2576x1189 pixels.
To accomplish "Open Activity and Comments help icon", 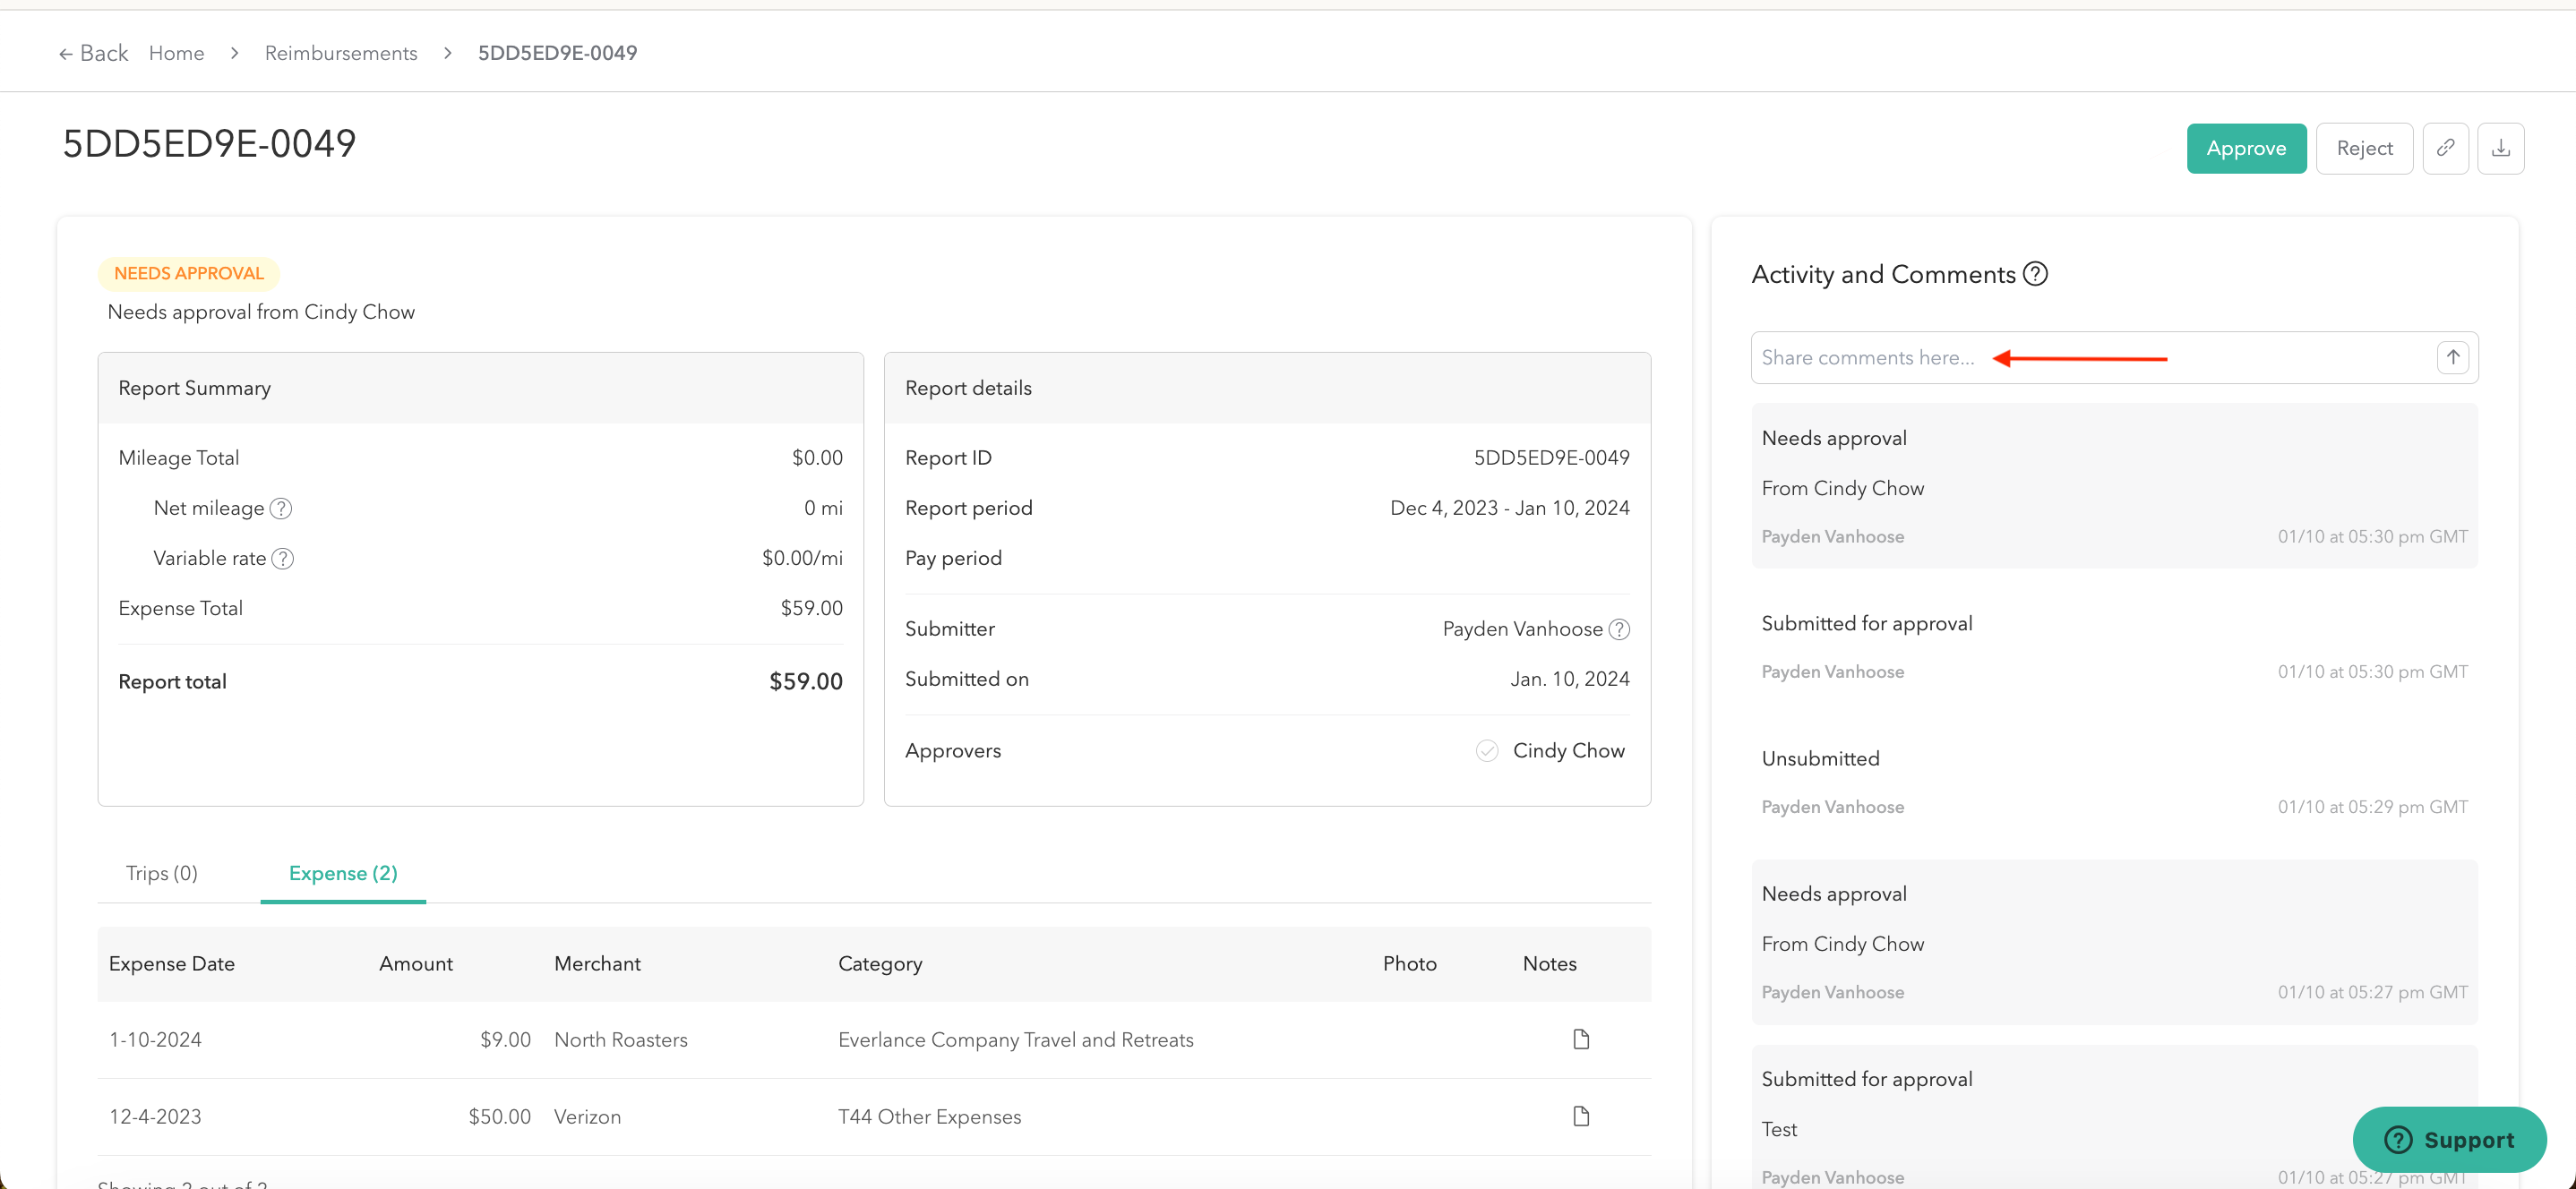I will tap(2035, 274).
